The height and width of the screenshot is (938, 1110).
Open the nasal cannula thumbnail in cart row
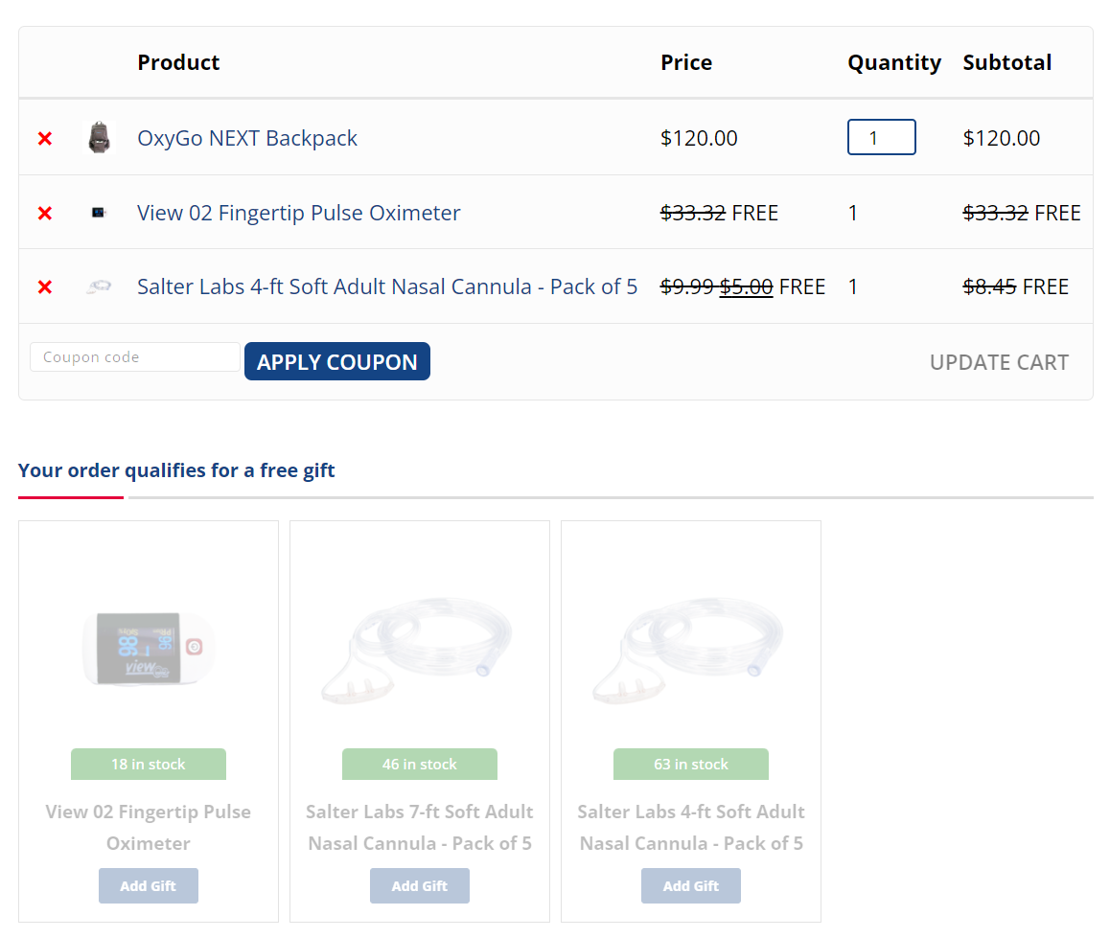(99, 286)
